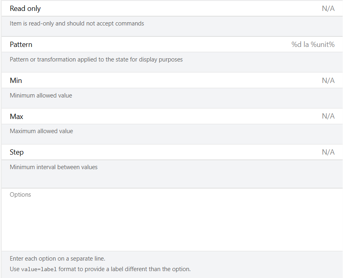Viewport: 343px width, 278px height.
Task: Edit the N/A value of Min
Action: click(328, 81)
